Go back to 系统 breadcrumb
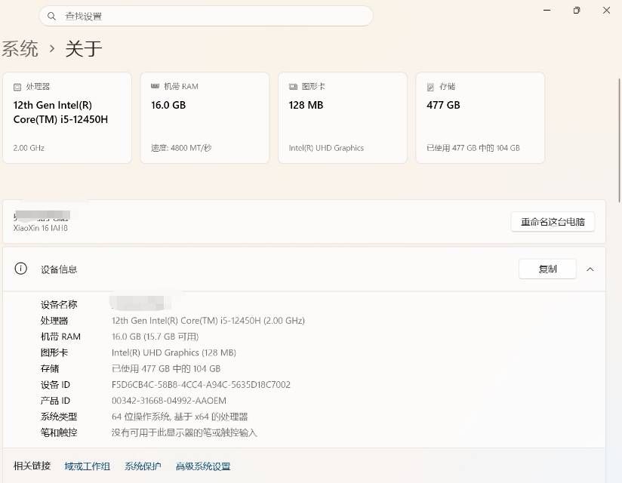 click(20, 49)
